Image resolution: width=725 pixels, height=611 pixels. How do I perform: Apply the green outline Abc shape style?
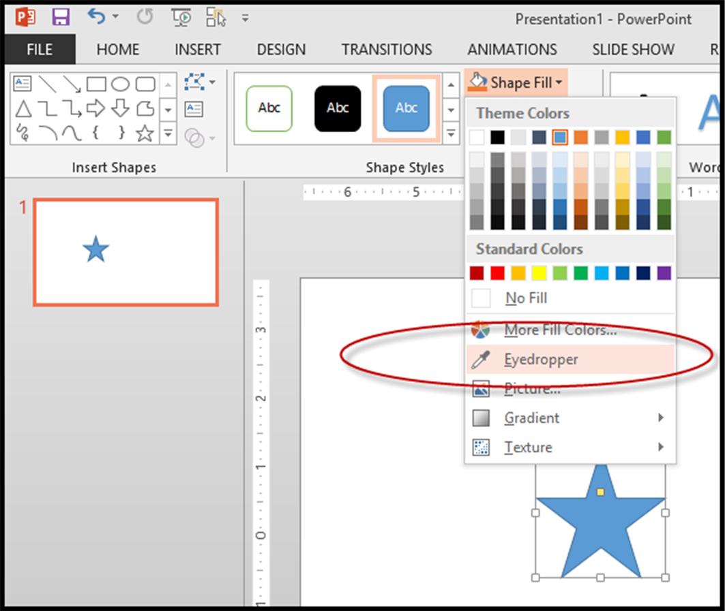269,108
